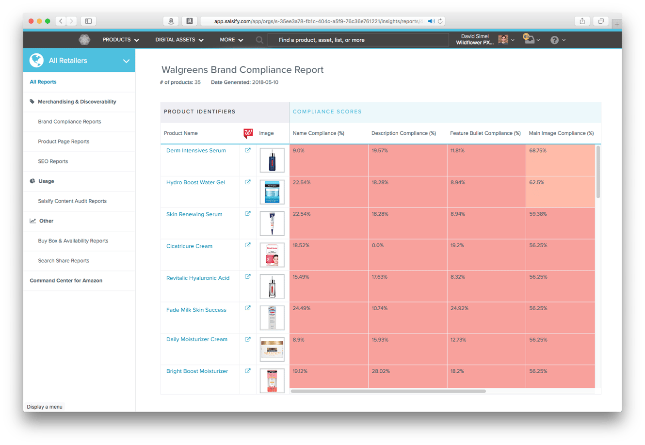Viewport: 645px width, 445px height.
Task: Click the table's horizontal scrollbar
Action: pyautogui.click(x=388, y=391)
